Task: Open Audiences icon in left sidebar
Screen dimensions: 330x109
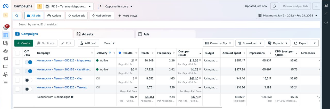Action: pyautogui.click(x=6, y=51)
